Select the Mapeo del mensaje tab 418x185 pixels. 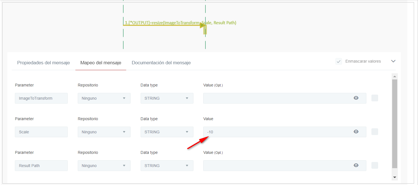(x=101, y=63)
